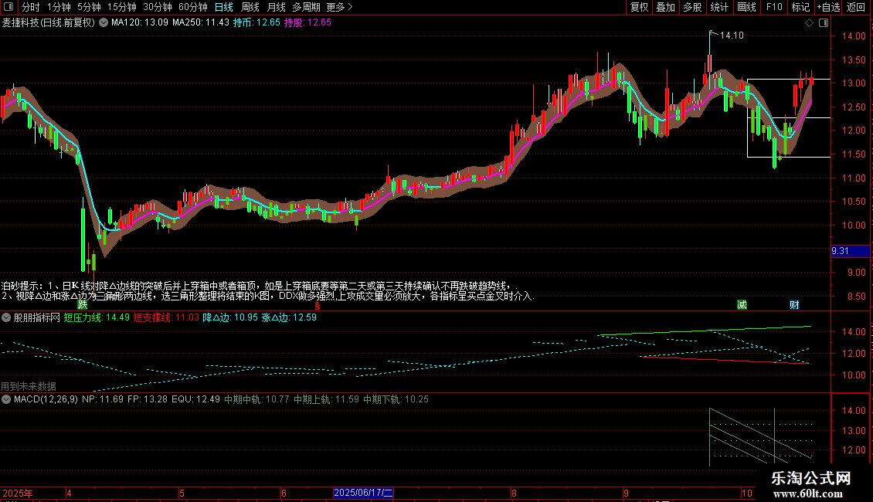Click the NP: 11.69 value
Screen dimensions: 873x502
[x=103, y=399]
